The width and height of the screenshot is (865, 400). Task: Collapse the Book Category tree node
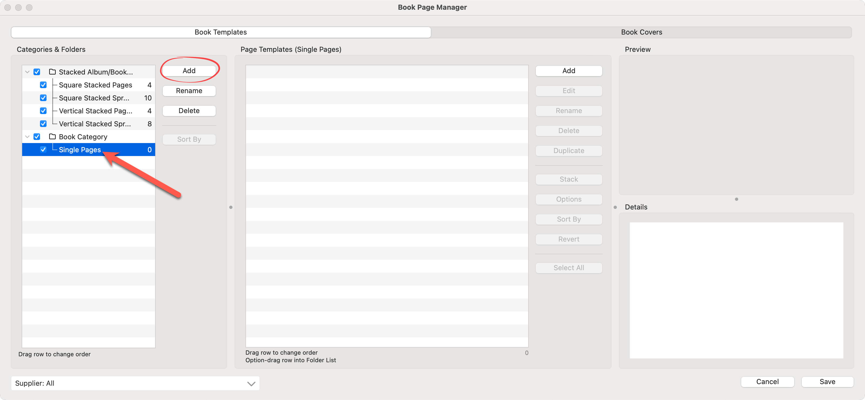28,137
